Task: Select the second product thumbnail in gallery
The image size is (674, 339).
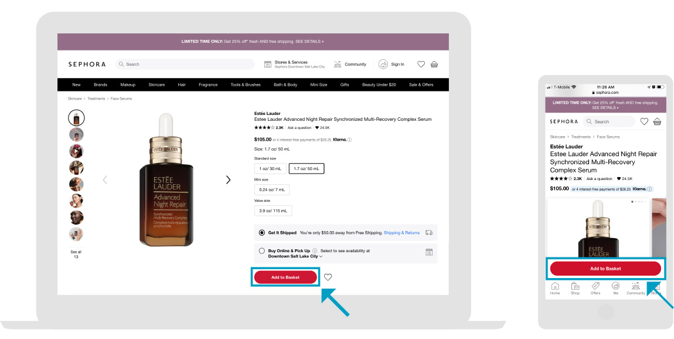Action: (77, 135)
